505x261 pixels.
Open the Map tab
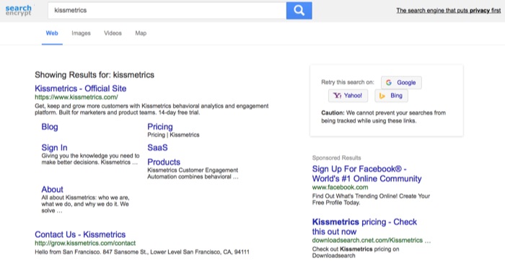141,33
